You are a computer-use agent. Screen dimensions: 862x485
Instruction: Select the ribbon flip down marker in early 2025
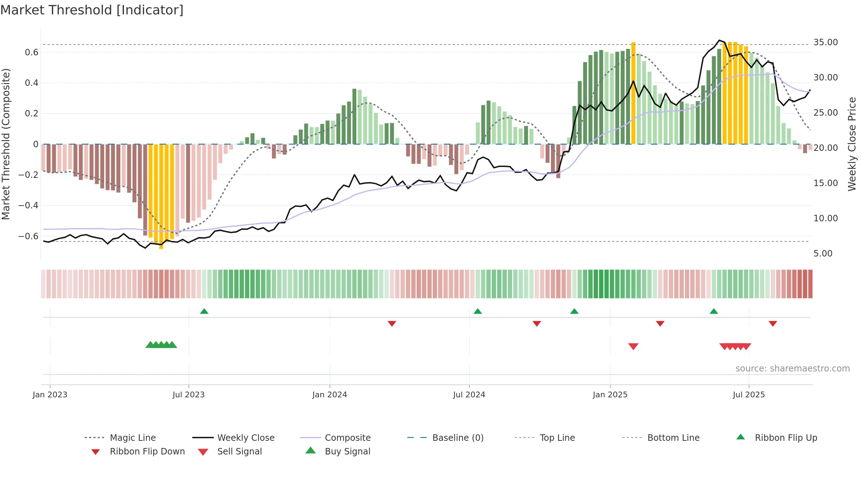(660, 324)
